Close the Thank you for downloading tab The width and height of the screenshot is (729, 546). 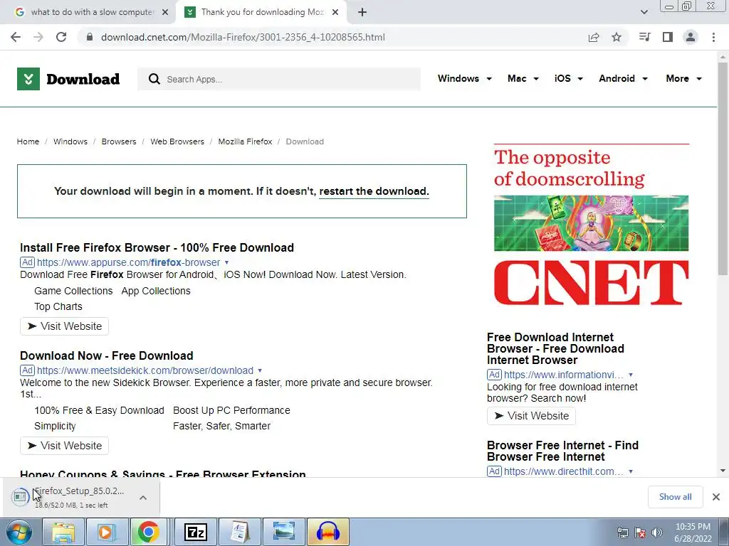pos(335,12)
